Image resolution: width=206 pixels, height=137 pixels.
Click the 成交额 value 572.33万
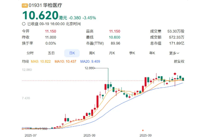click(177, 37)
